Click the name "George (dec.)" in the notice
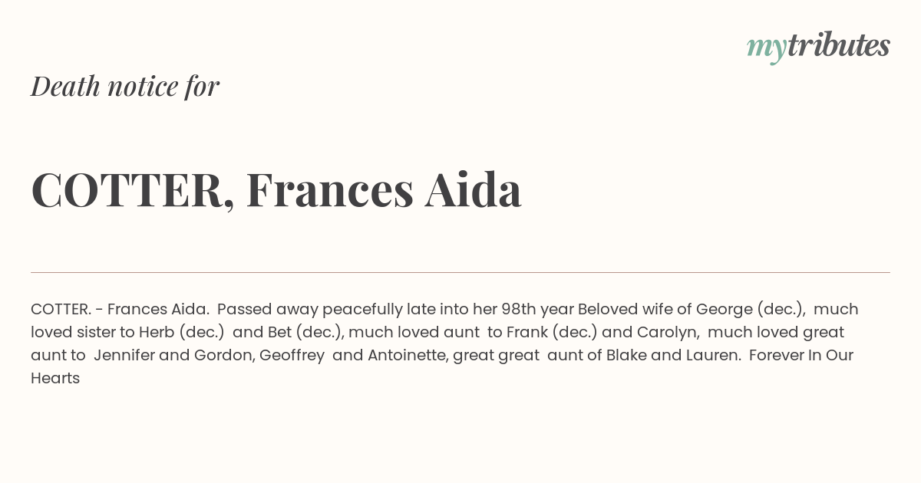 point(751,310)
